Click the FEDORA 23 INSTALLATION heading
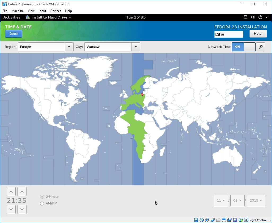 click(241, 27)
